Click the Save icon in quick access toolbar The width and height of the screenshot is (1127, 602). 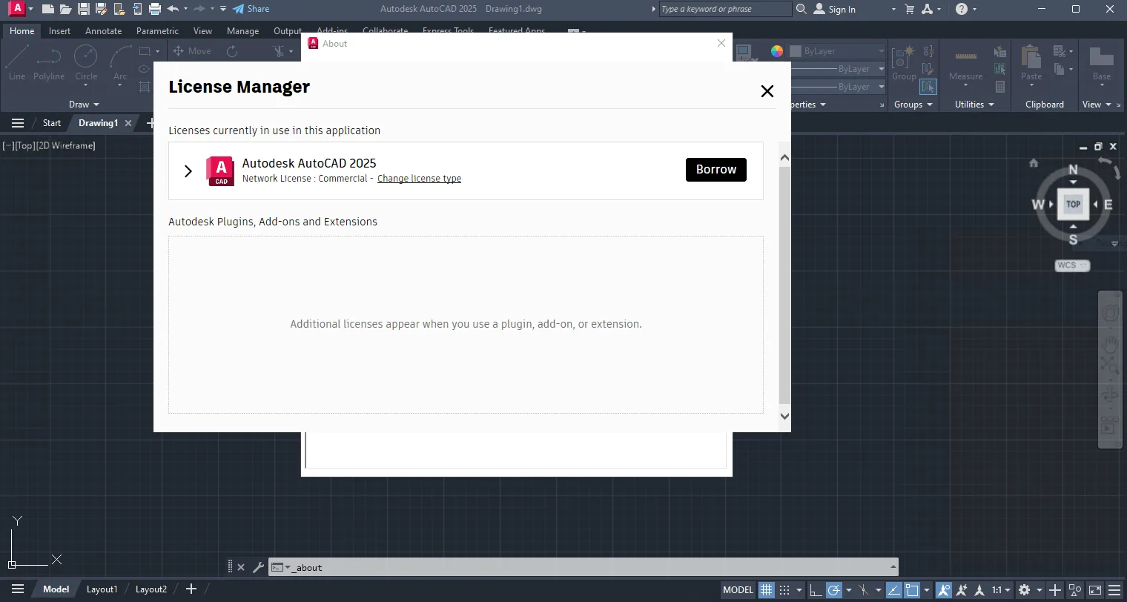coord(84,9)
